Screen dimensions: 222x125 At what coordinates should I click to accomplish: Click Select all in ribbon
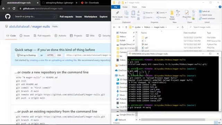pos(204,11)
